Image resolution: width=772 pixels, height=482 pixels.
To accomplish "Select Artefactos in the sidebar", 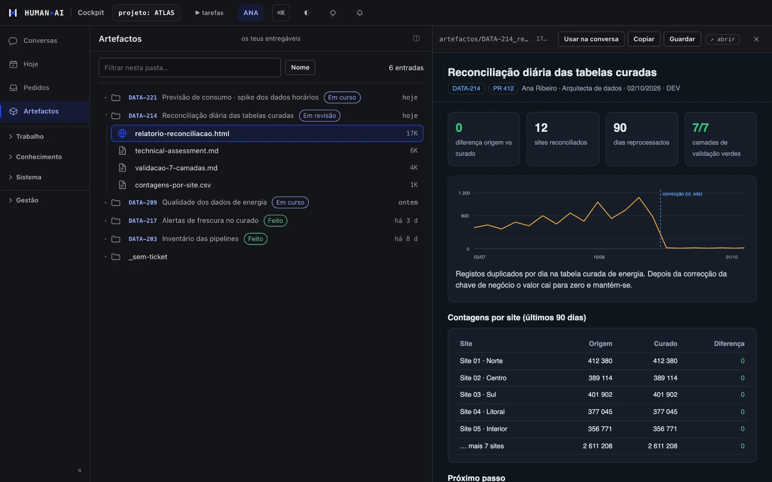I will (x=45, y=111).
